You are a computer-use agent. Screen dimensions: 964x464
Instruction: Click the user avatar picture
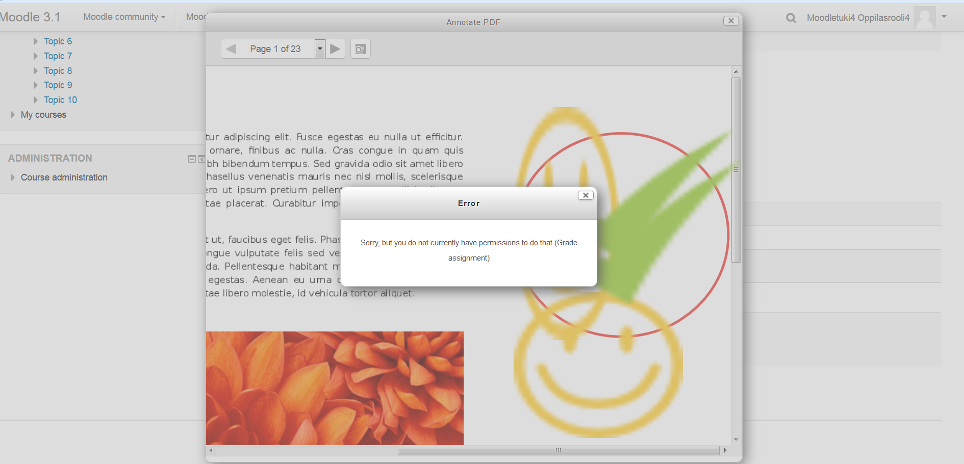point(925,17)
